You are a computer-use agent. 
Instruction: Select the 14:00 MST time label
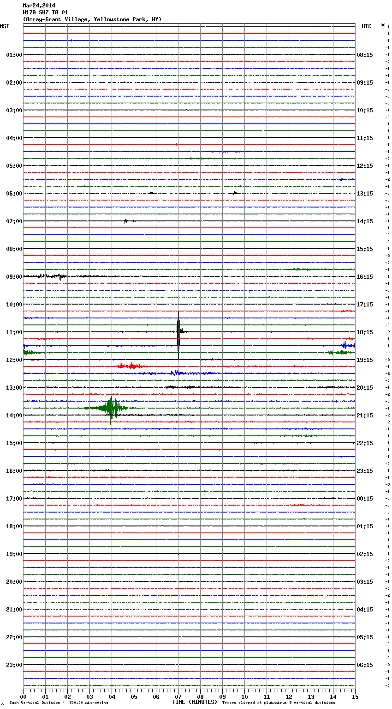(x=14, y=416)
